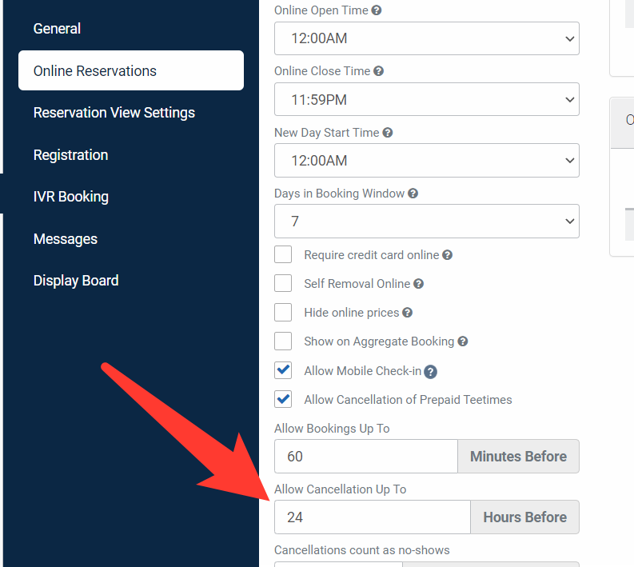Screen dimensions: 634x567
Task: Open the Online Close Time dropdown
Action: (427, 99)
